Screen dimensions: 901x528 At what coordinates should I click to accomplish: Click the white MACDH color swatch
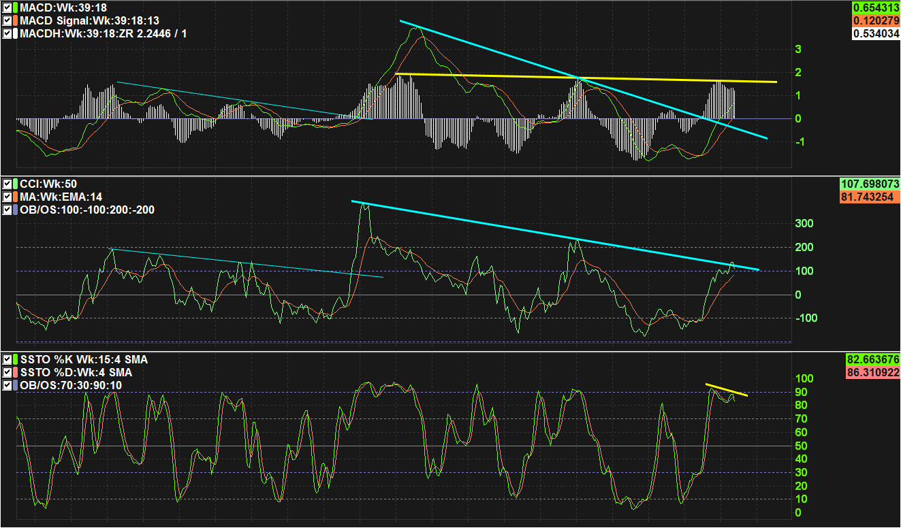[x=15, y=33]
